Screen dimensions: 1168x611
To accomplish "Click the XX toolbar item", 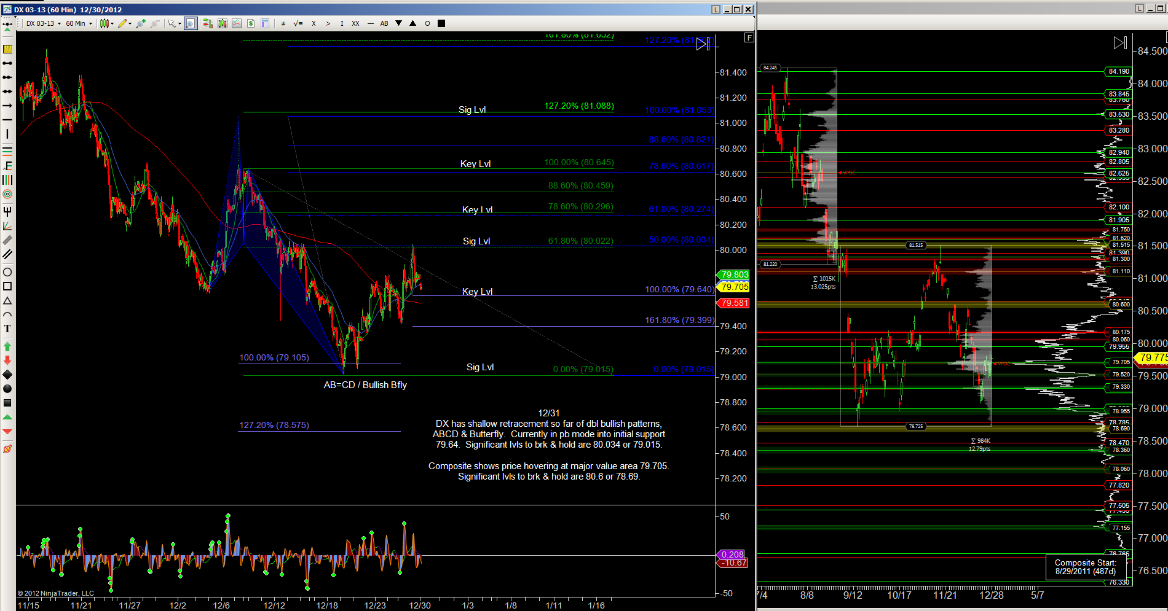I will pos(355,23).
